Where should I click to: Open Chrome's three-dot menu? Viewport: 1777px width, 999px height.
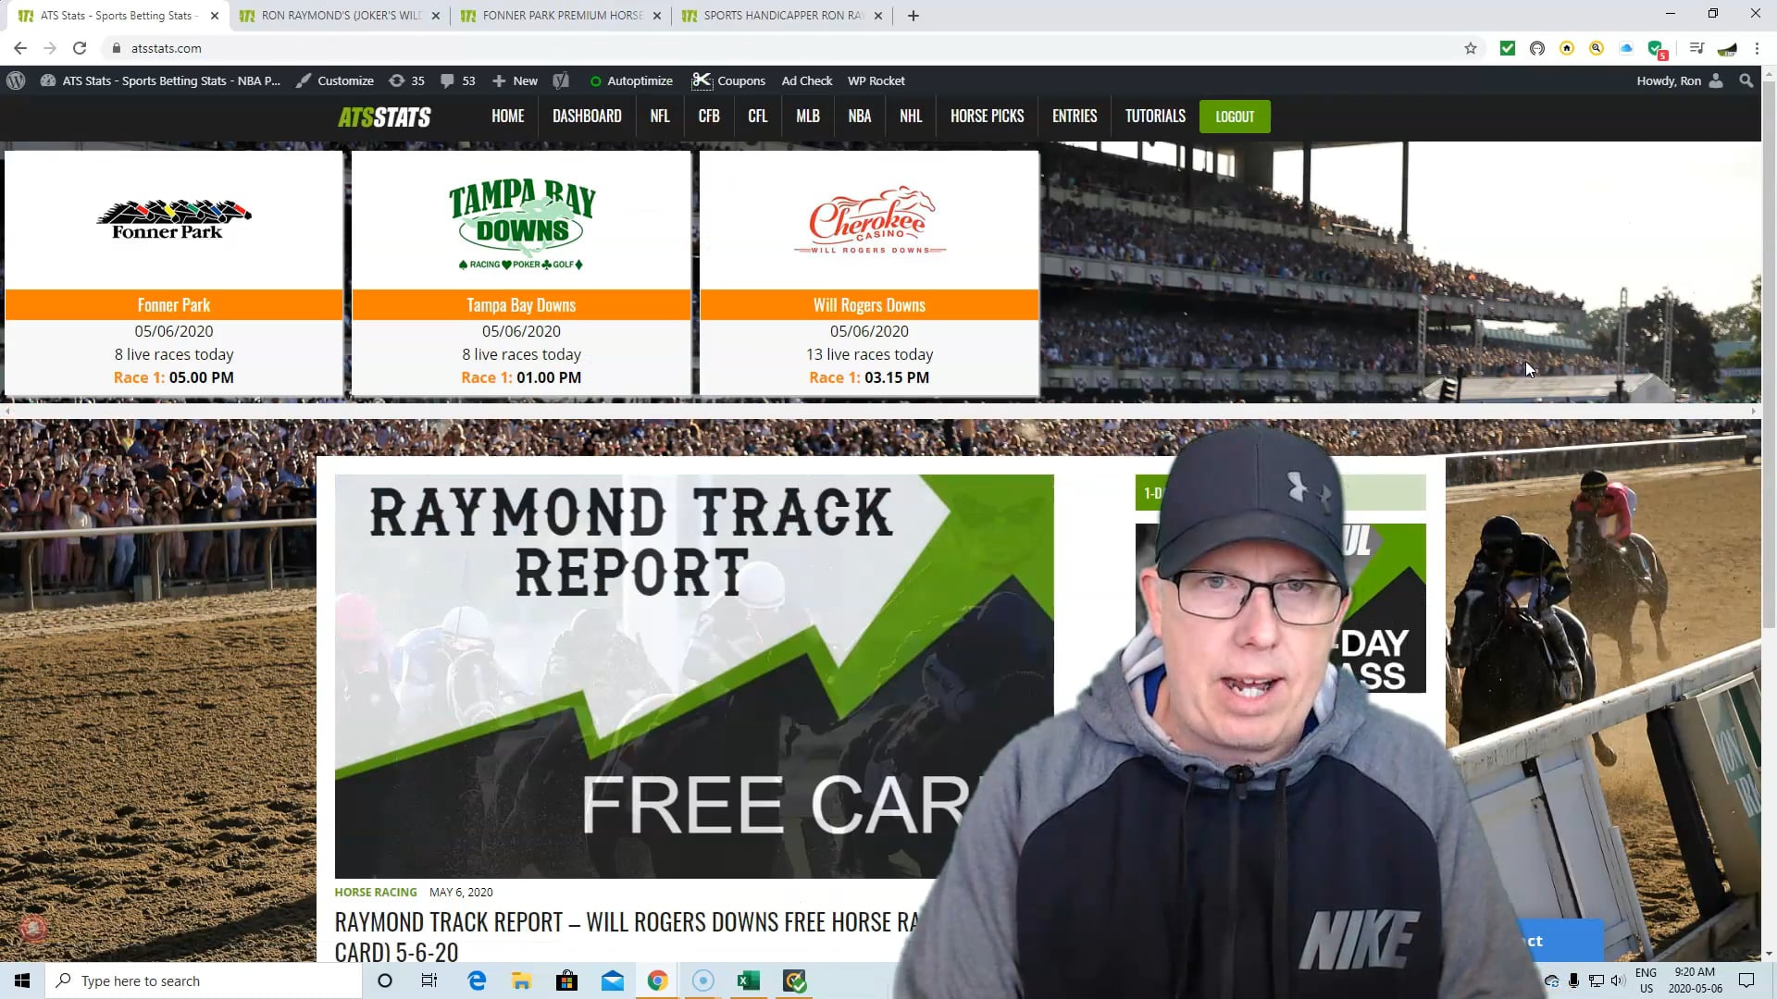point(1757,48)
